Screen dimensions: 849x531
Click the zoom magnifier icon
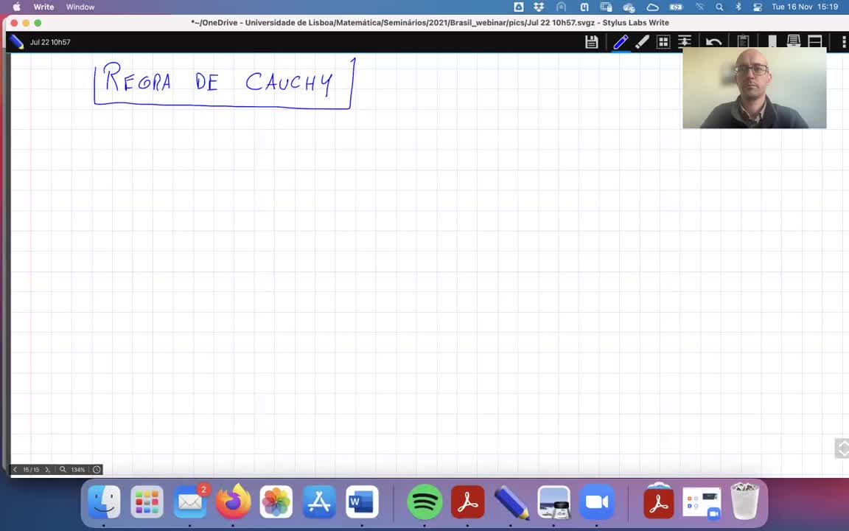pos(63,470)
